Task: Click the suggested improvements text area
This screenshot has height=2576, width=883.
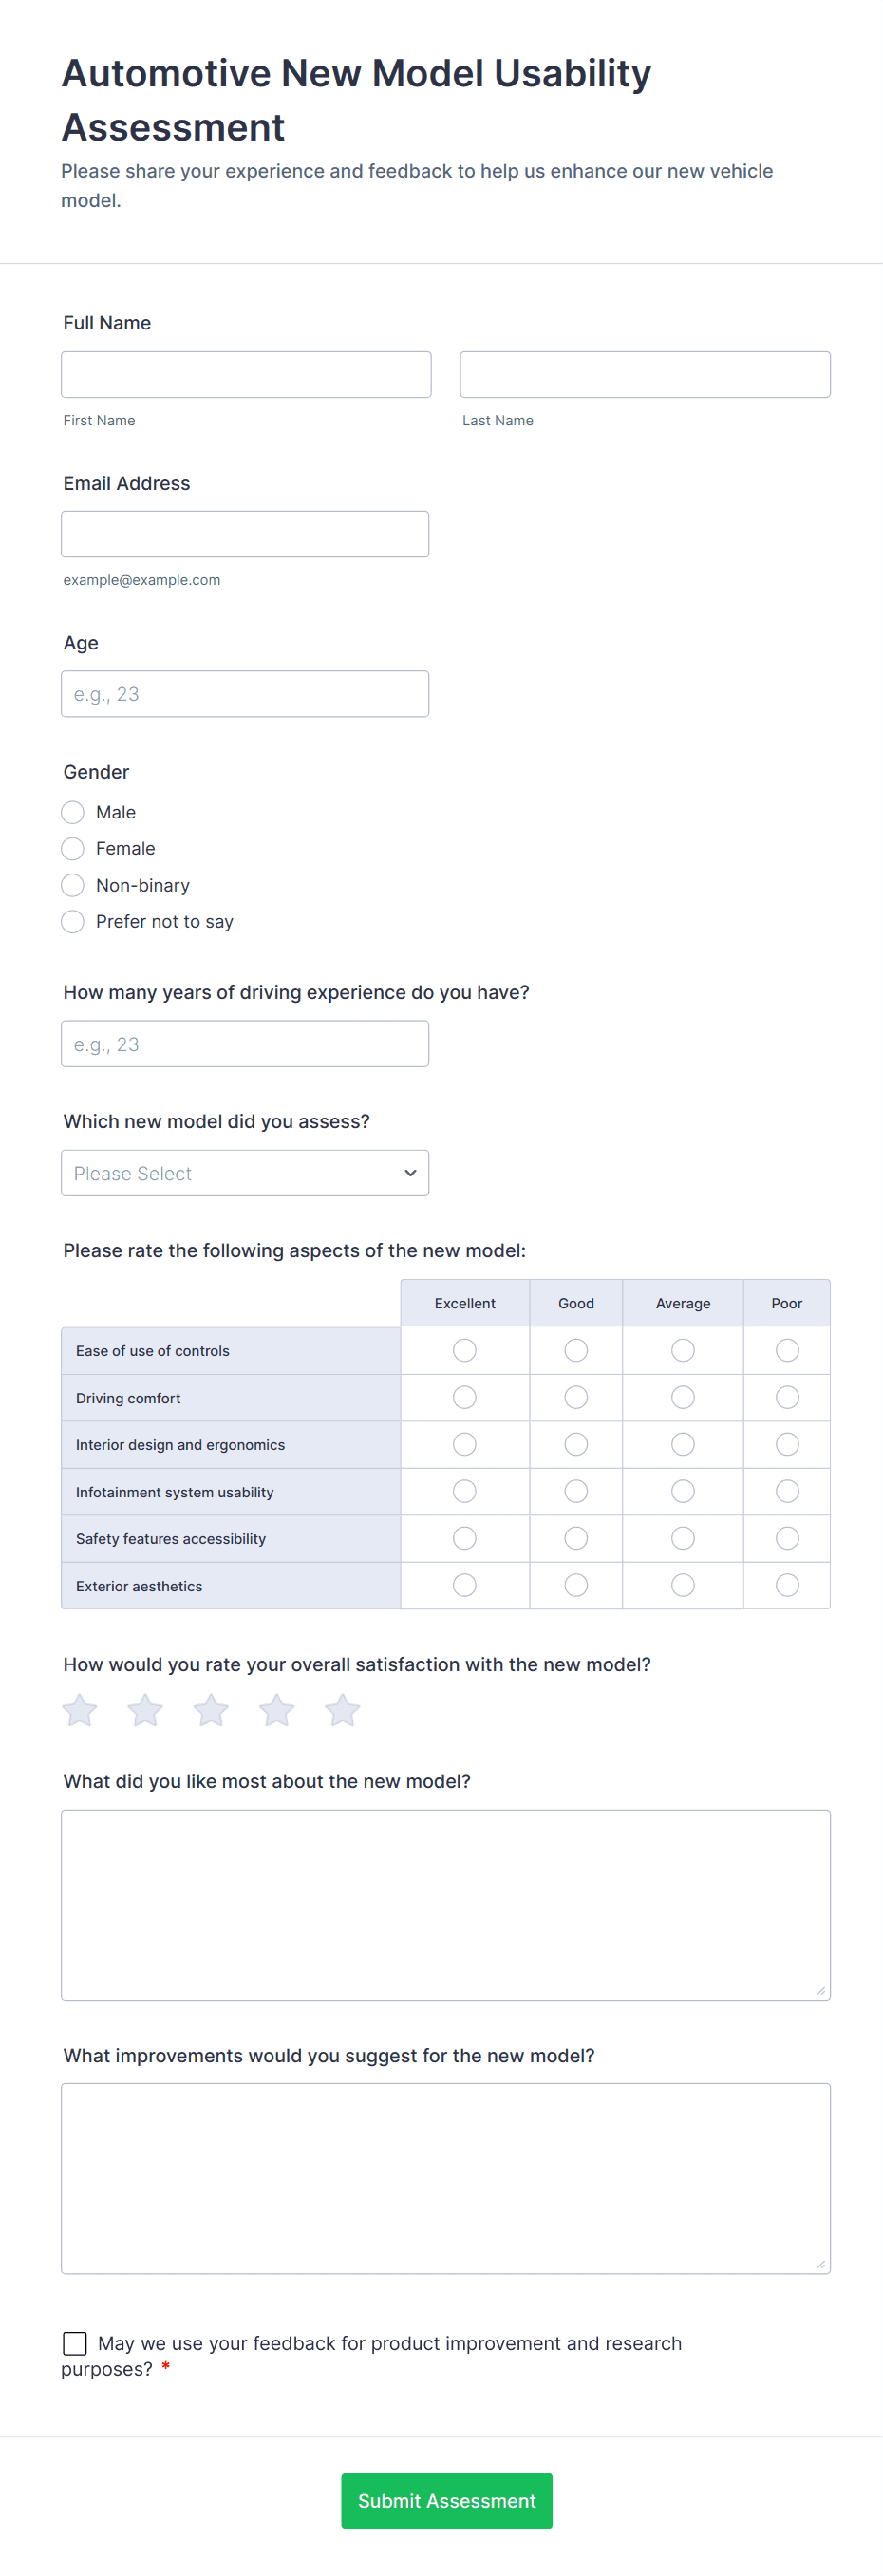Action: [x=445, y=2178]
